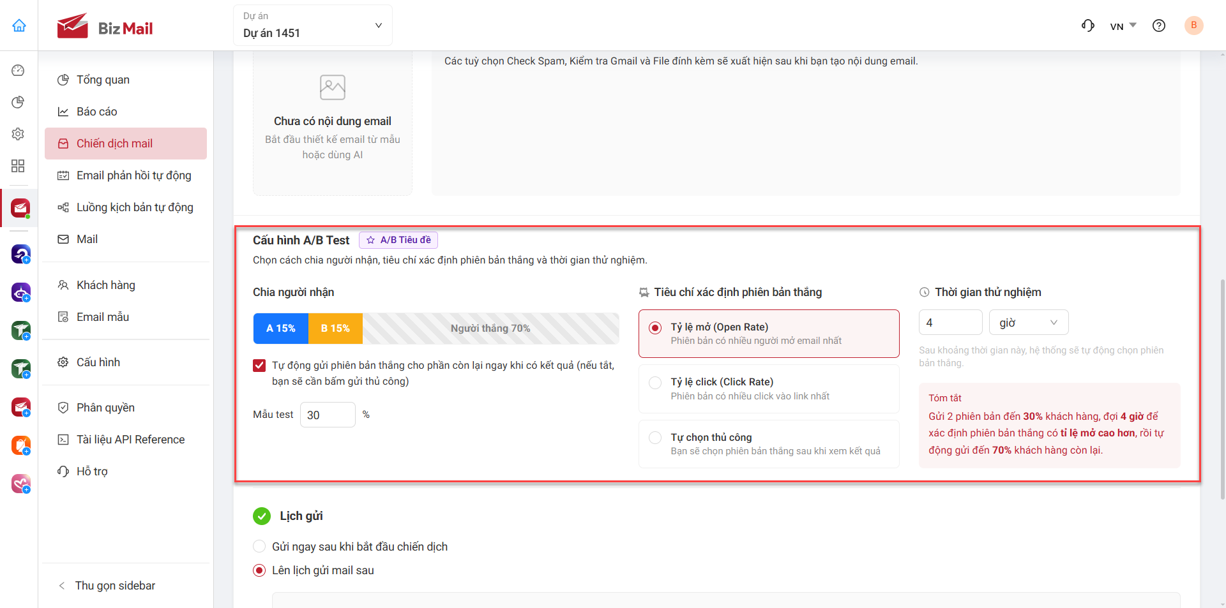Select Tỷ lệ click (Click Rate) option
Image resolution: width=1226 pixels, height=608 pixels.
[769, 389]
